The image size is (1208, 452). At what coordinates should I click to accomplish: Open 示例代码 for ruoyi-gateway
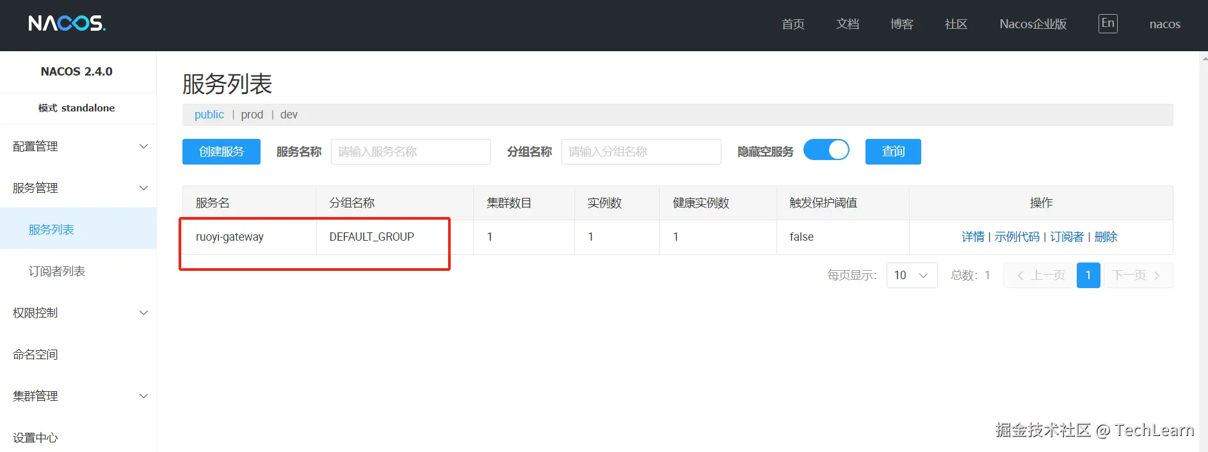(1017, 237)
